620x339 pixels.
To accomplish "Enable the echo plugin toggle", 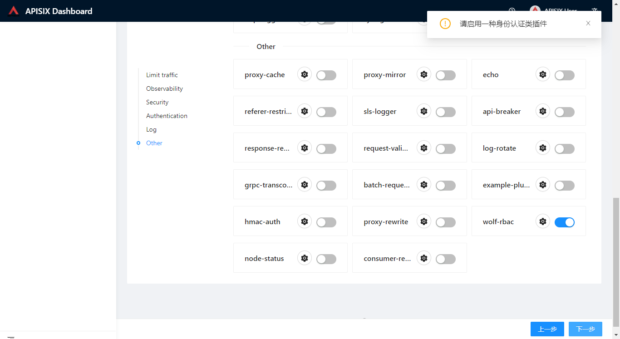I will click(564, 74).
